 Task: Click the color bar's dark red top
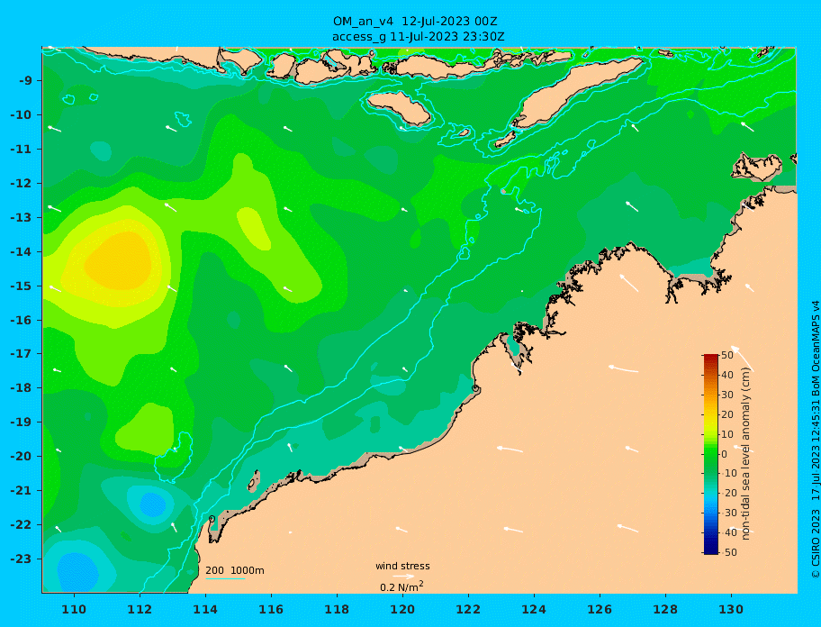(711, 358)
